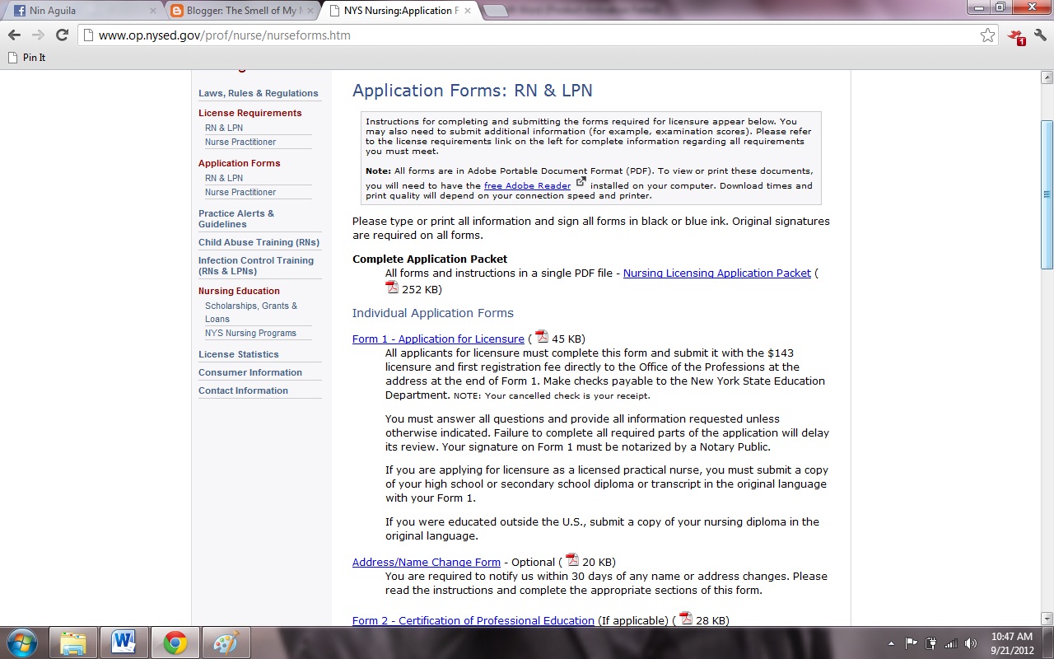Click the network signal tray icon

pos(951,643)
